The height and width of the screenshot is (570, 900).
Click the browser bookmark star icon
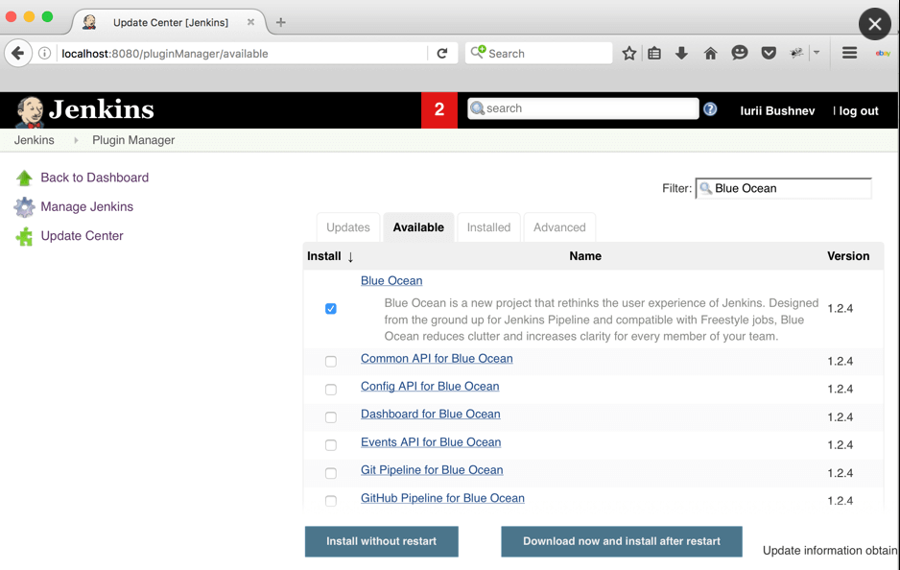[629, 54]
